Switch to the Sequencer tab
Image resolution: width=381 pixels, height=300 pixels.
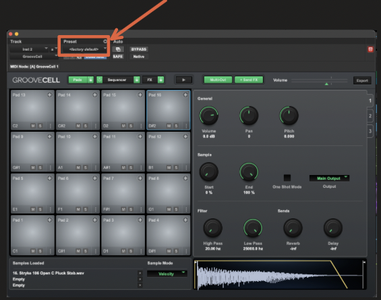click(117, 80)
